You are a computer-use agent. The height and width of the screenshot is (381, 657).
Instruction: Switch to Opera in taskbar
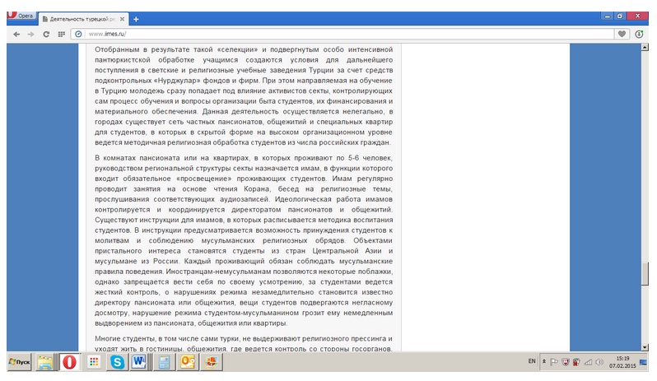[69, 362]
